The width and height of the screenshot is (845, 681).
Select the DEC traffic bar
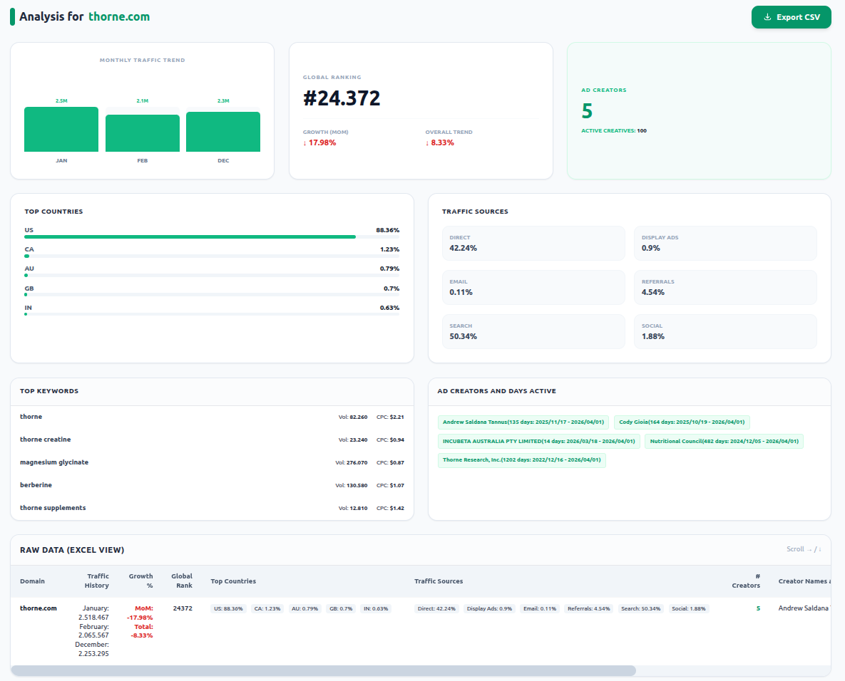[223, 132]
